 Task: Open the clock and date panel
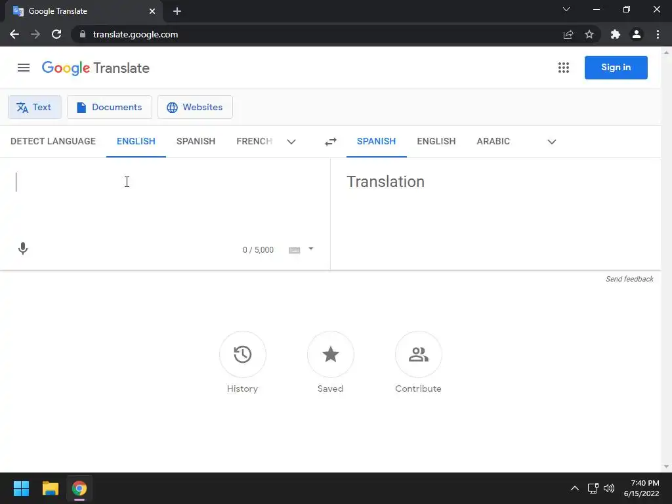pos(642,488)
